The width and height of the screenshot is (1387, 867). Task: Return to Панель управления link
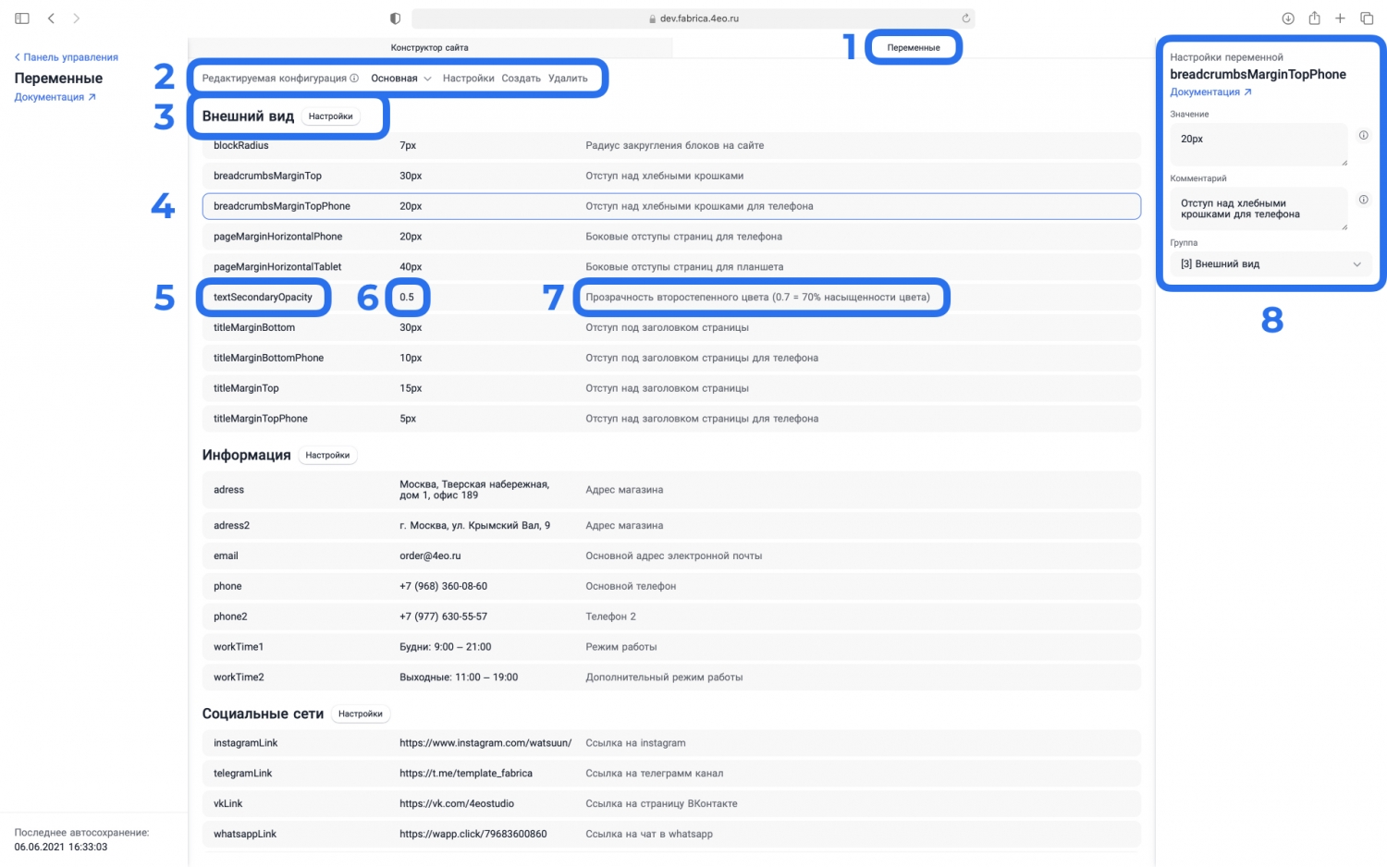coord(67,57)
